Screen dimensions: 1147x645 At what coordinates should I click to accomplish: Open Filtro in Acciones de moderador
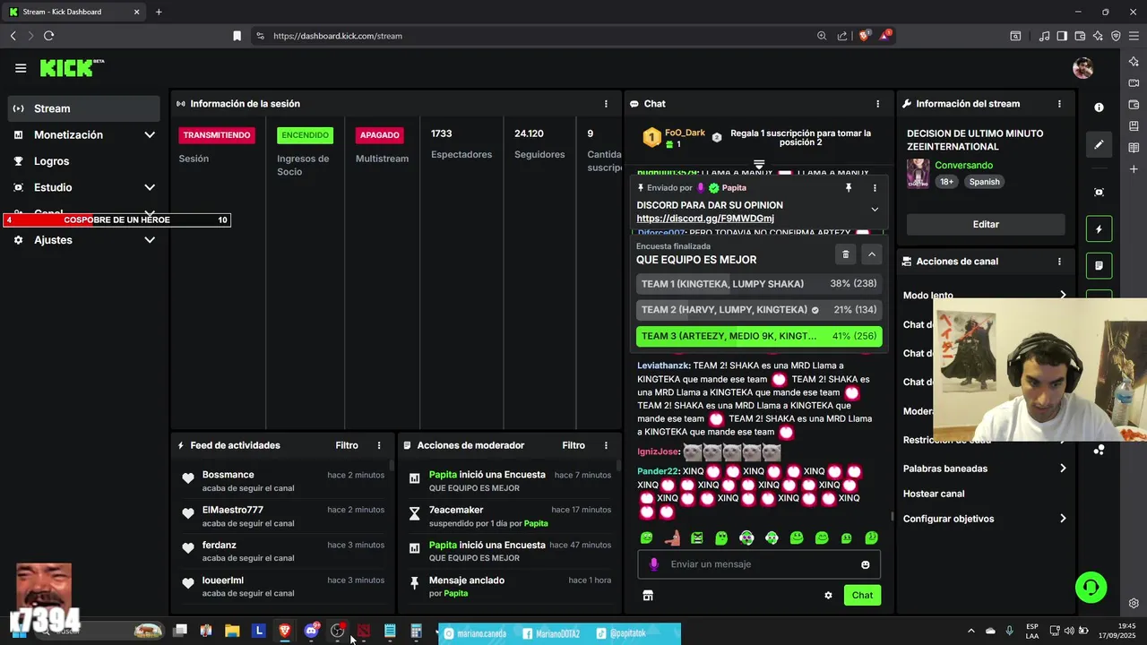573,445
